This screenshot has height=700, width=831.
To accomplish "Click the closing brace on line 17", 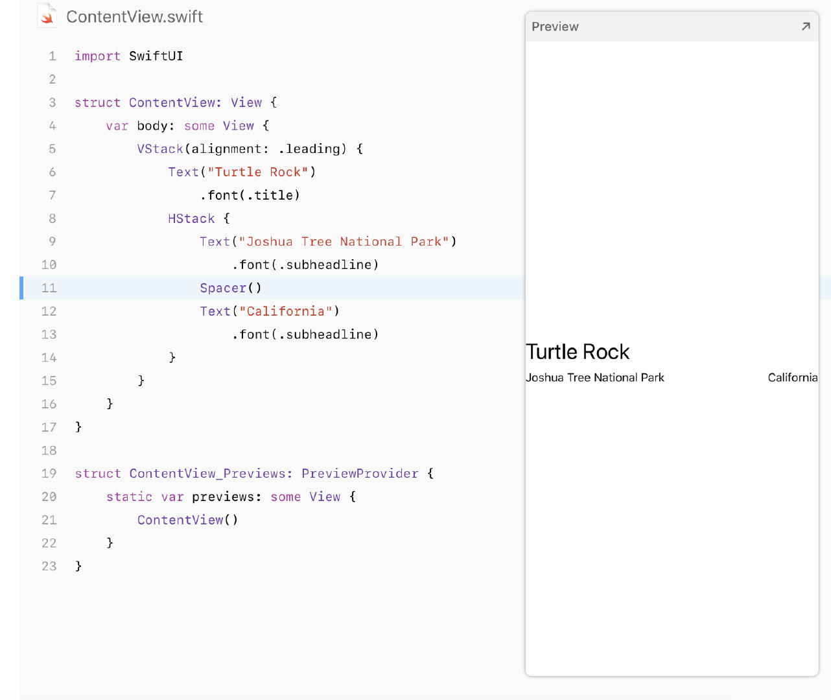I will (x=78, y=427).
